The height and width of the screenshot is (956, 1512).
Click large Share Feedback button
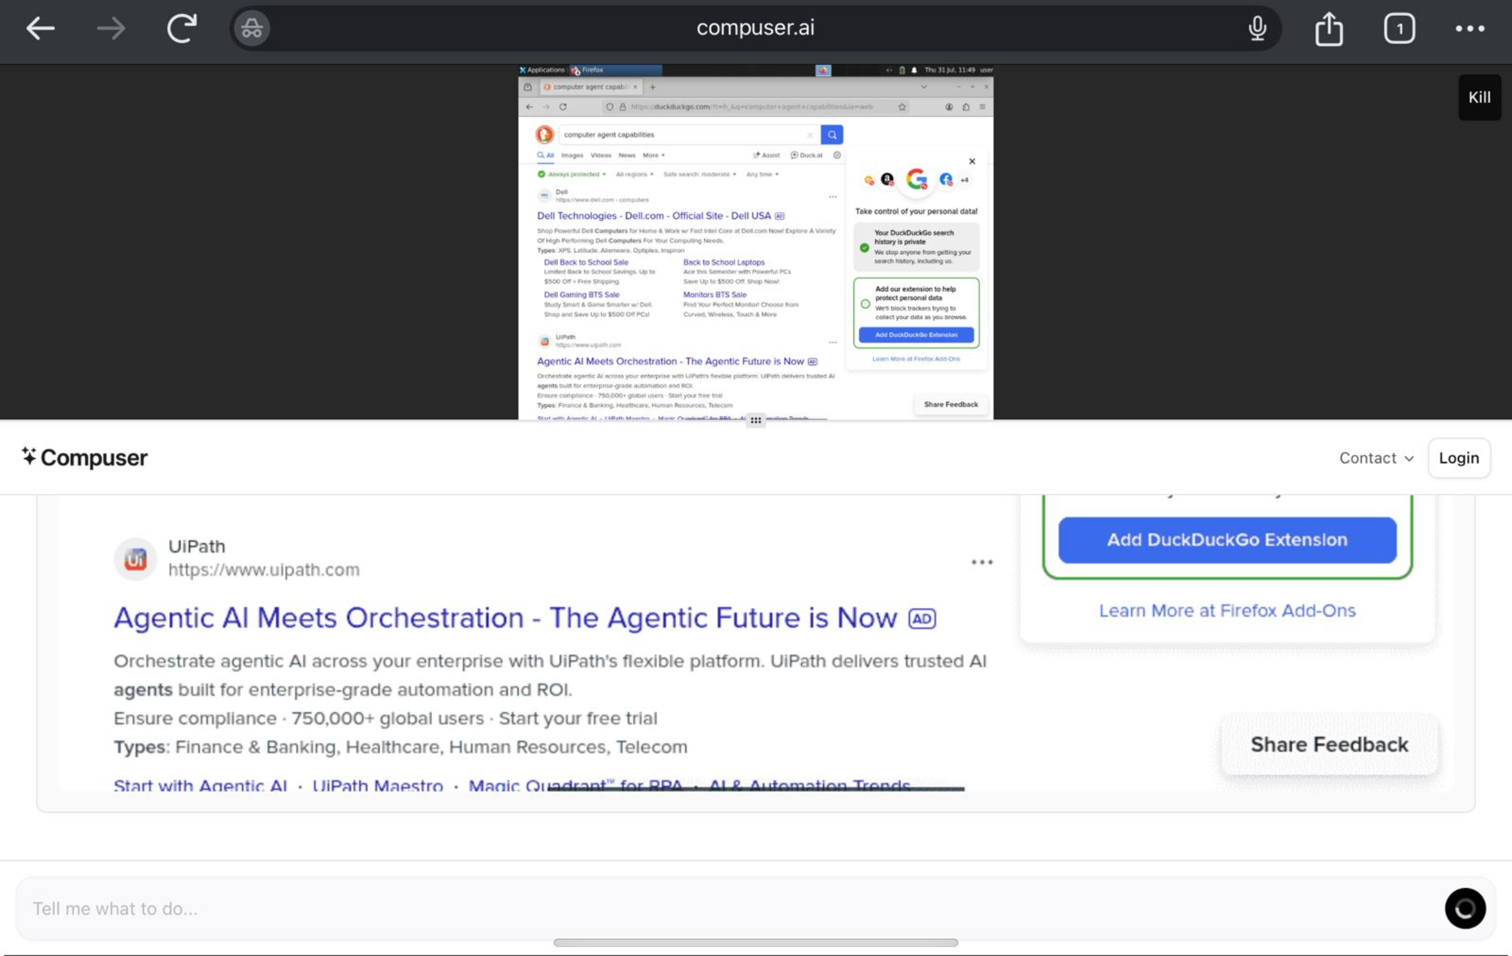(1329, 745)
